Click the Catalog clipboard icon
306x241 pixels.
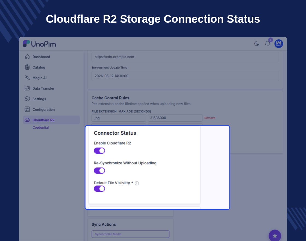tap(27, 67)
